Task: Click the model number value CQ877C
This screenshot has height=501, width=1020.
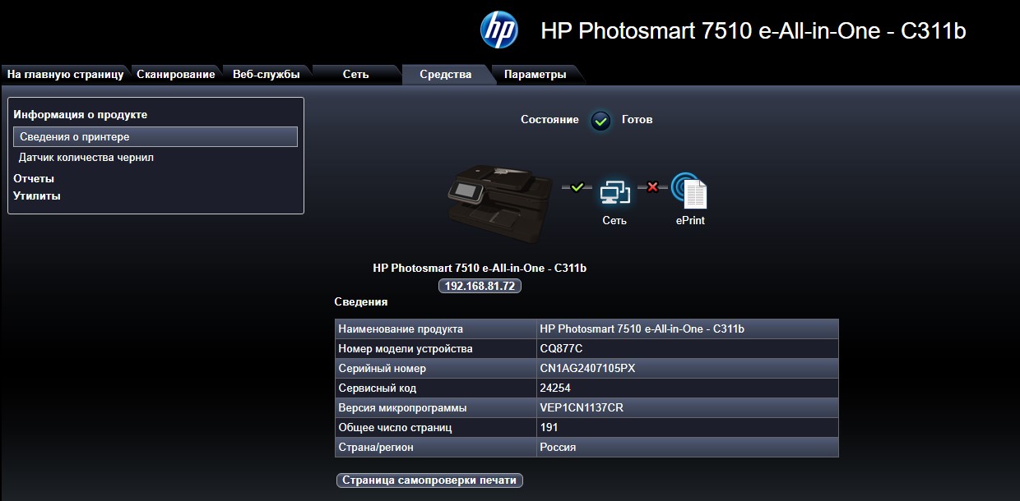Action: coord(561,348)
